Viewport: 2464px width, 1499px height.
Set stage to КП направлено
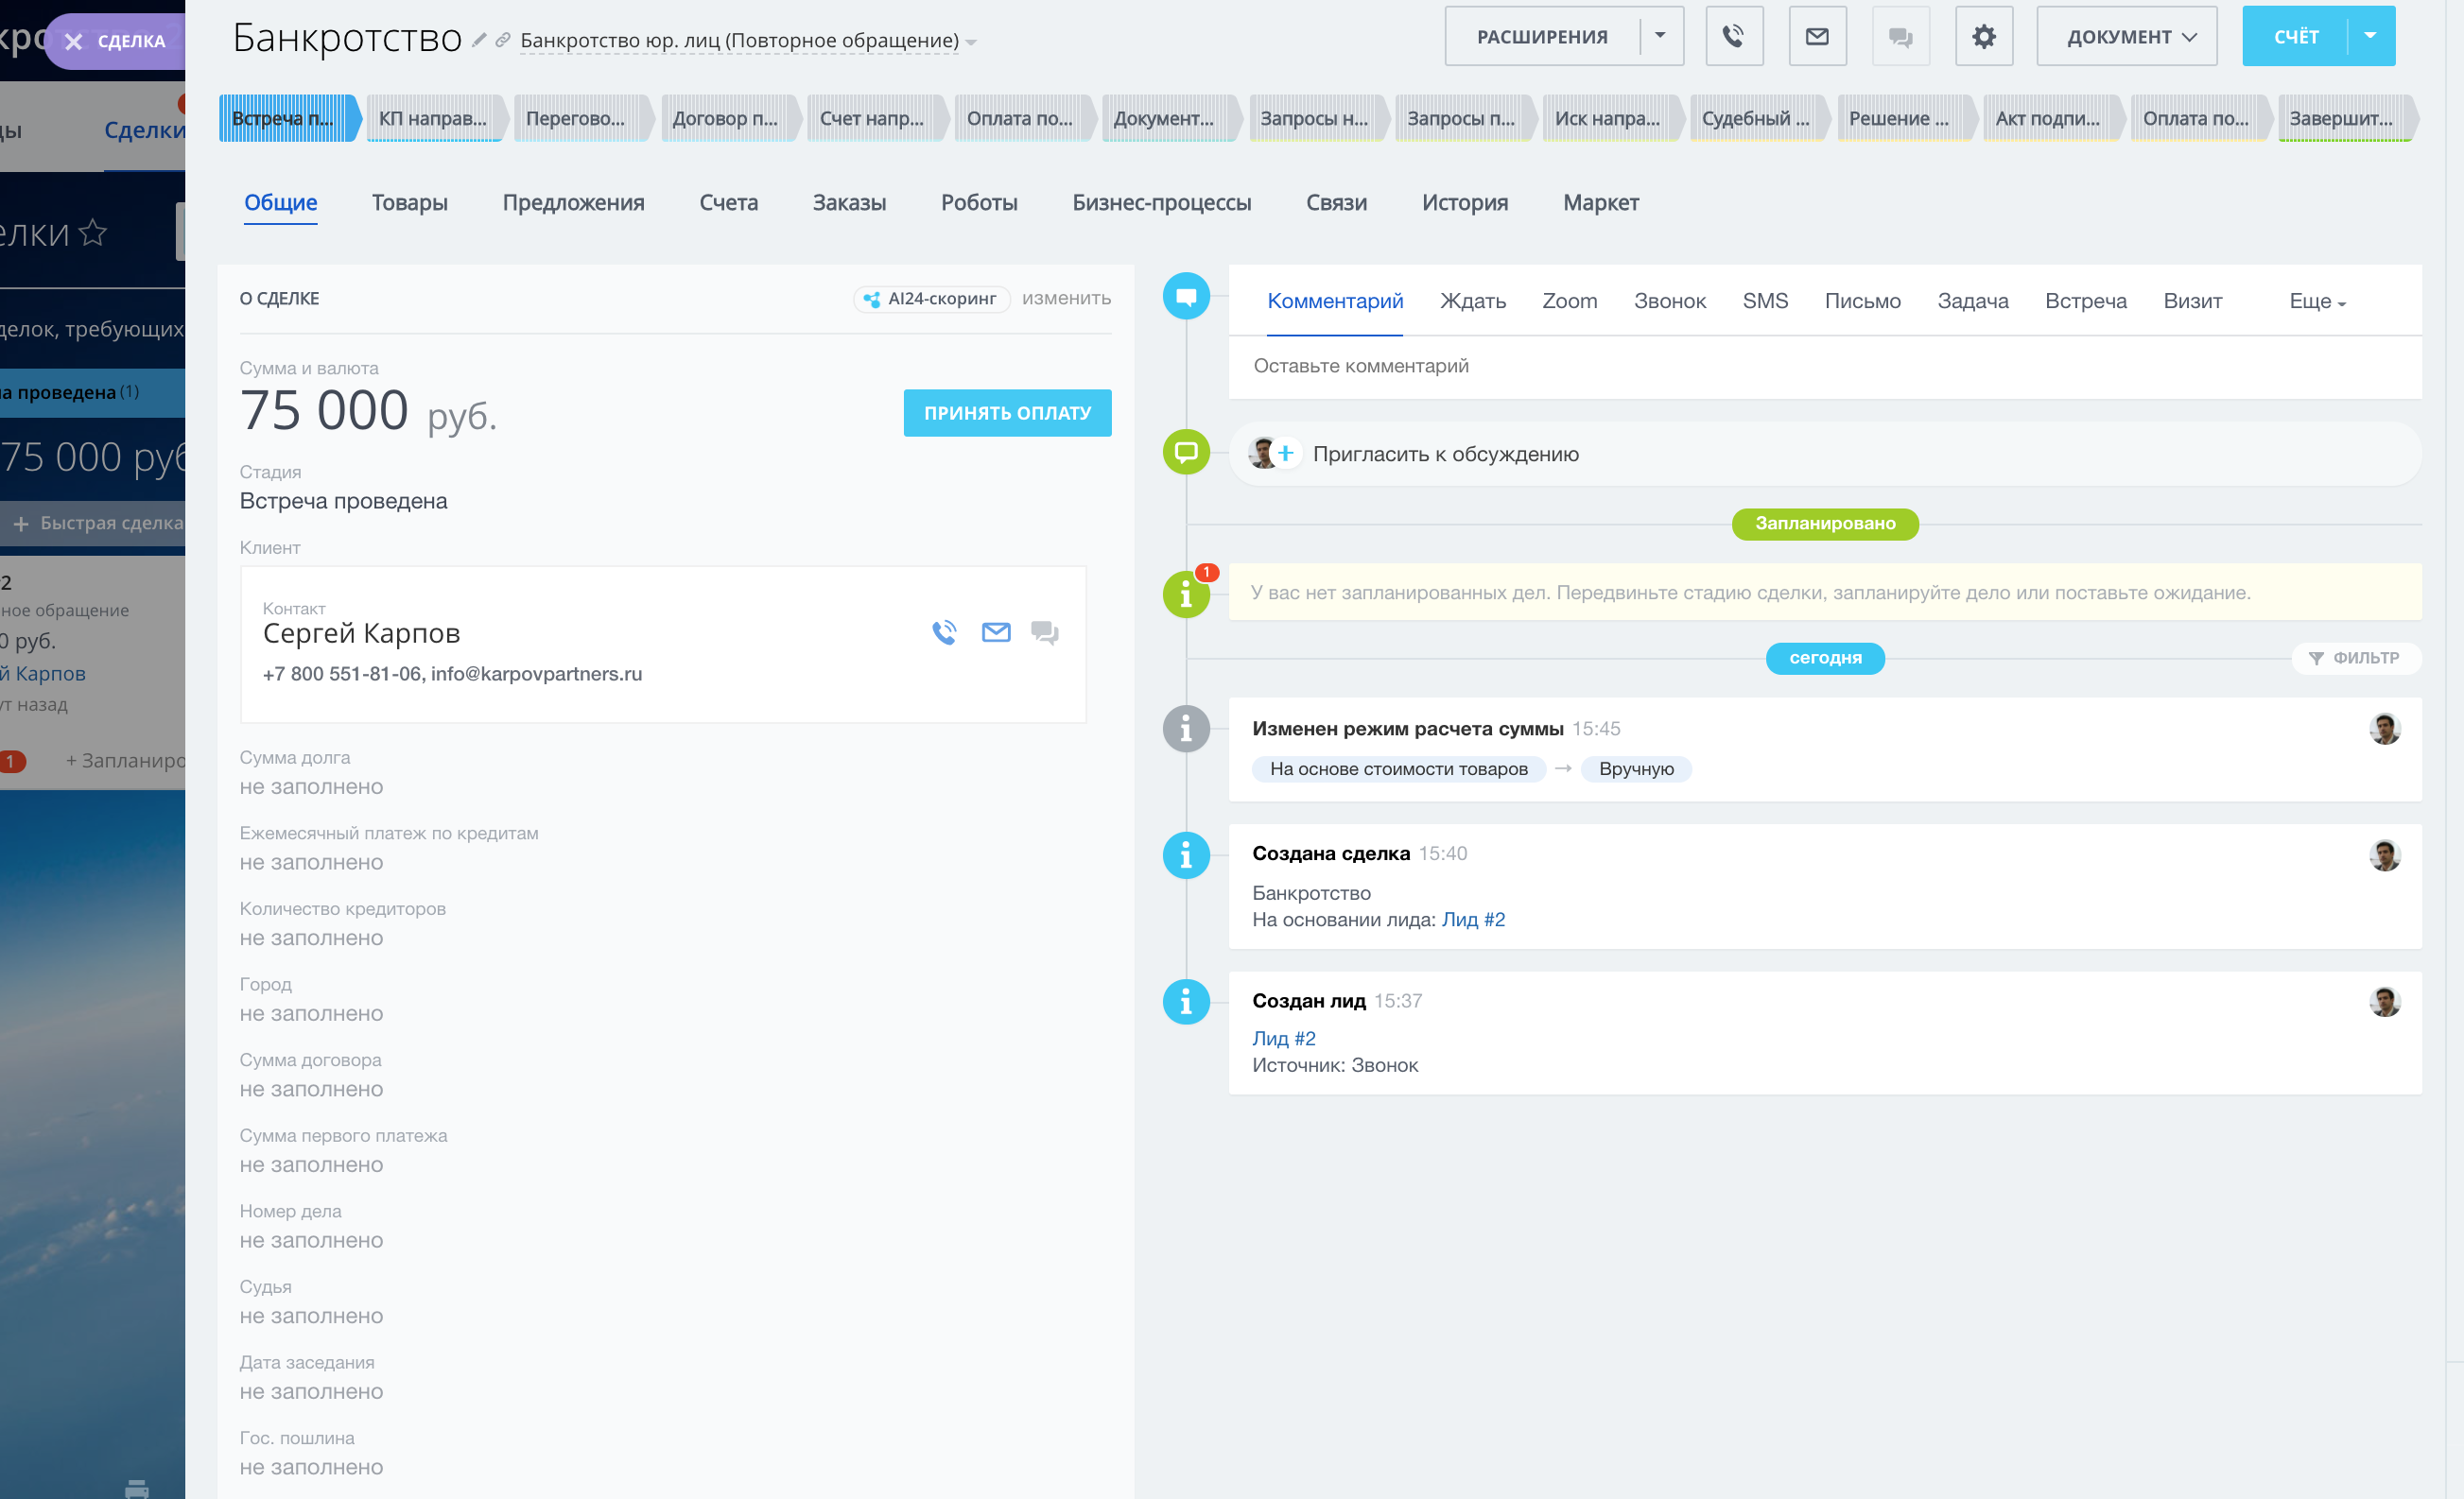(x=433, y=119)
